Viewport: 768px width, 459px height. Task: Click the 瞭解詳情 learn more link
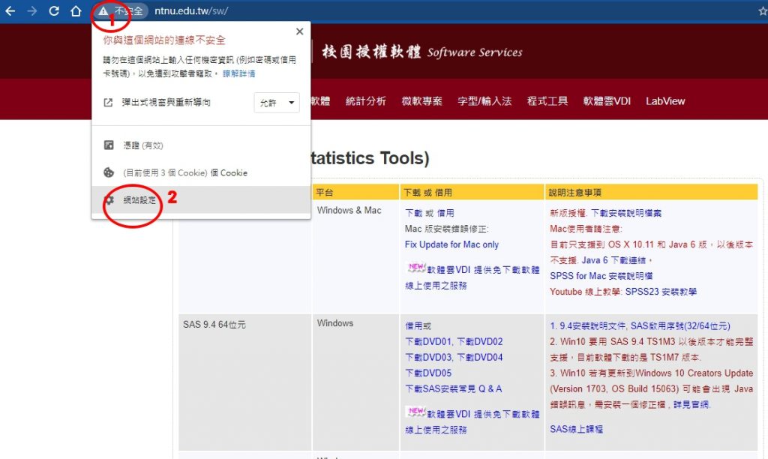[x=239, y=73]
